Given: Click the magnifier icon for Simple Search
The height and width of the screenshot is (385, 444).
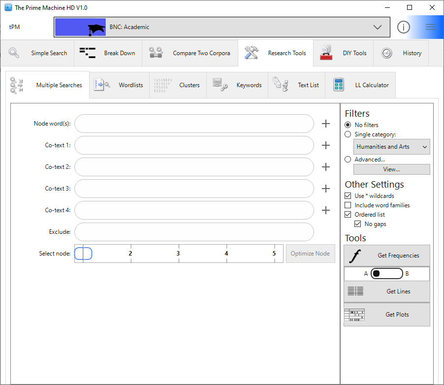Looking at the screenshot, I should click(14, 53).
